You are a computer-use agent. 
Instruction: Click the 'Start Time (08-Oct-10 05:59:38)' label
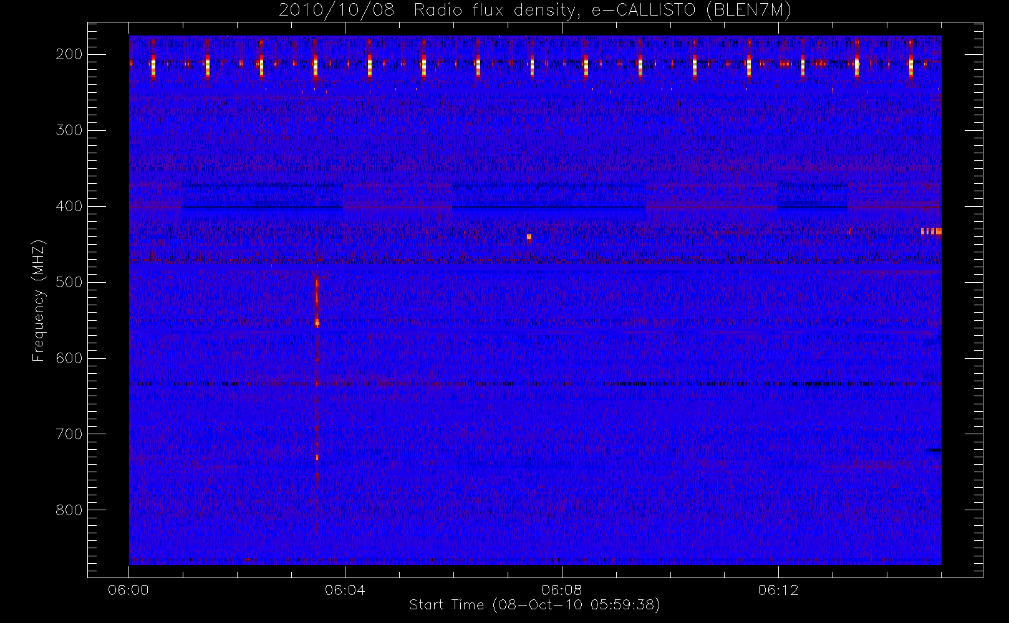pyautogui.click(x=534, y=605)
